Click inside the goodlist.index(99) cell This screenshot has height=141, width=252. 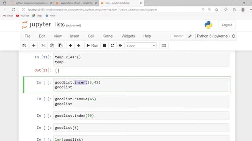pos(141,116)
